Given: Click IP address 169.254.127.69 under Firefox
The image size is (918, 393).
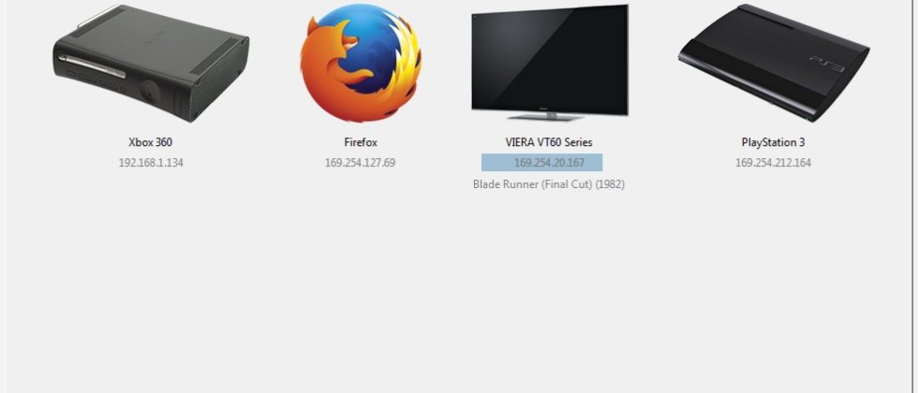Looking at the screenshot, I should (x=360, y=163).
